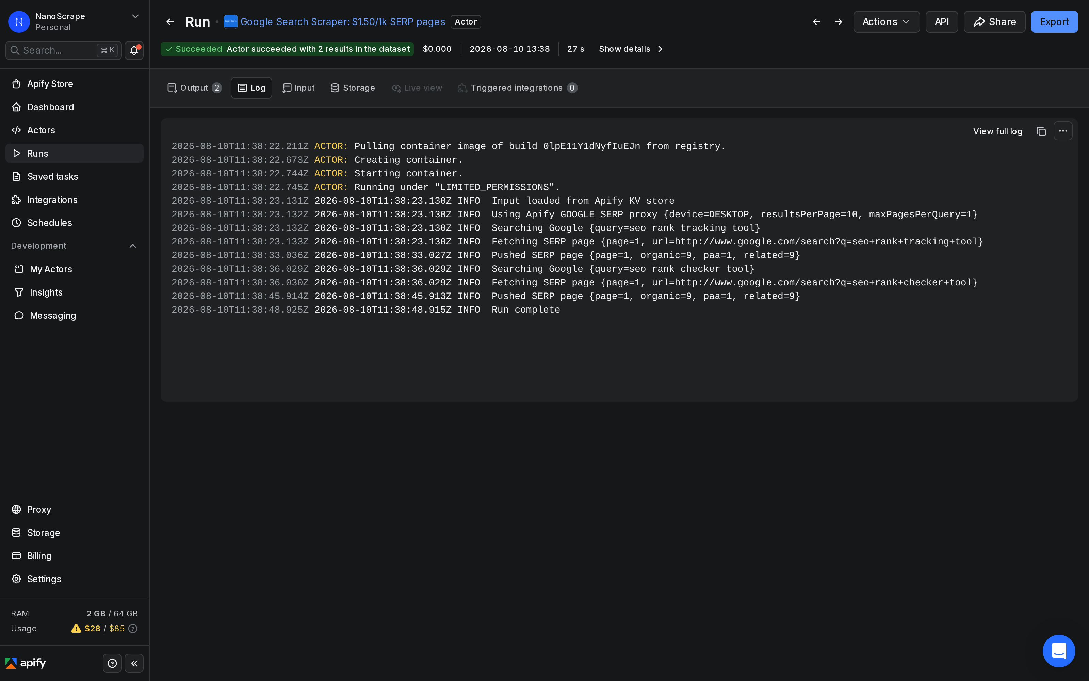Open Insights under Development
Image resolution: width=1089 pixels, height=681 pixels.
(x=74, y=292)
